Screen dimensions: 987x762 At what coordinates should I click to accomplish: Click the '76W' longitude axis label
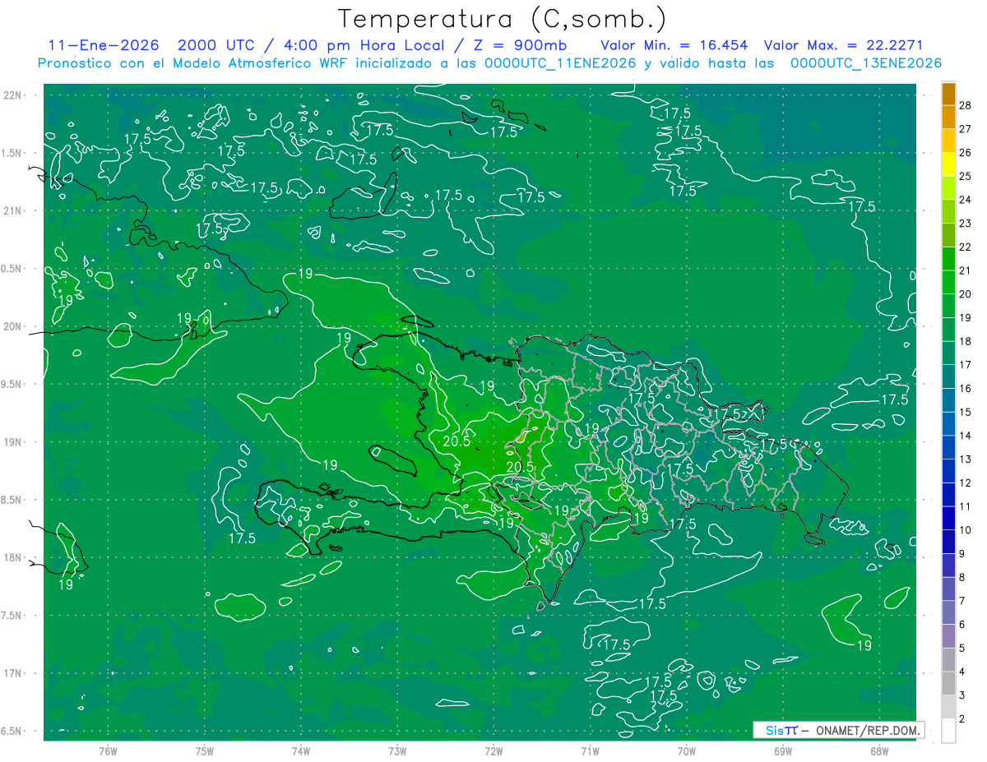pos(108,750)
